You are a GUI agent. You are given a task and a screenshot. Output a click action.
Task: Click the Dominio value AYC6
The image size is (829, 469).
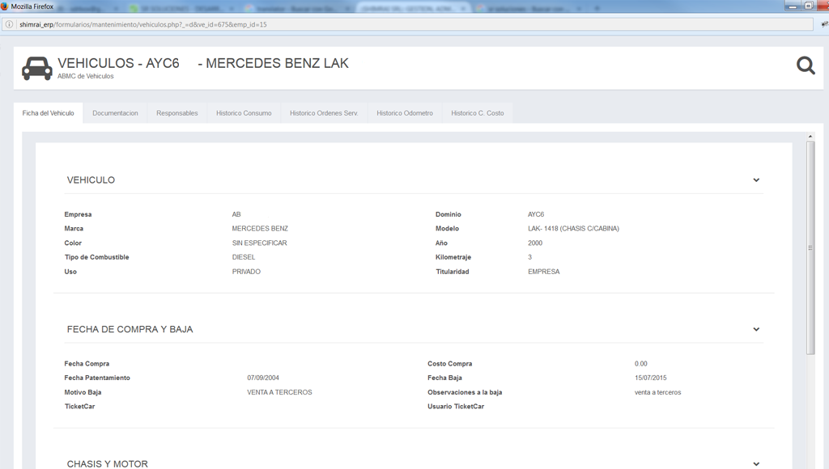[x=536, y=214]
